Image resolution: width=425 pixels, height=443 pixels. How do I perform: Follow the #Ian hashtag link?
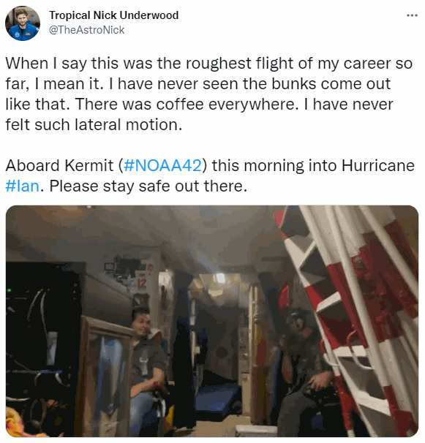pyautogui.click(x=23, y=186)
